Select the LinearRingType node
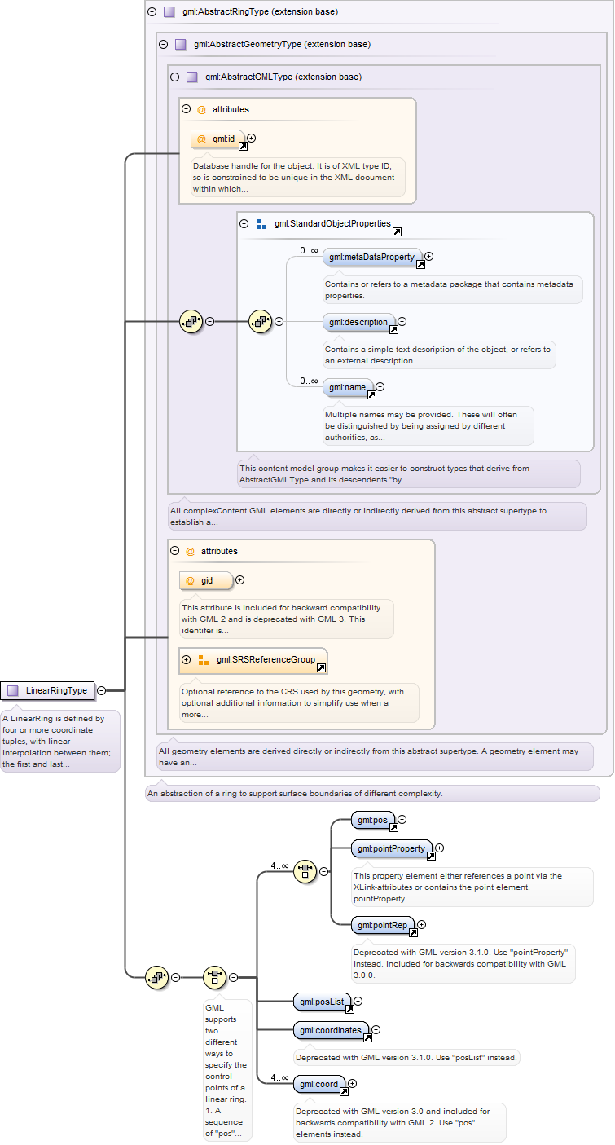This screenshot has height=1145, width=615. click(47, 690)
